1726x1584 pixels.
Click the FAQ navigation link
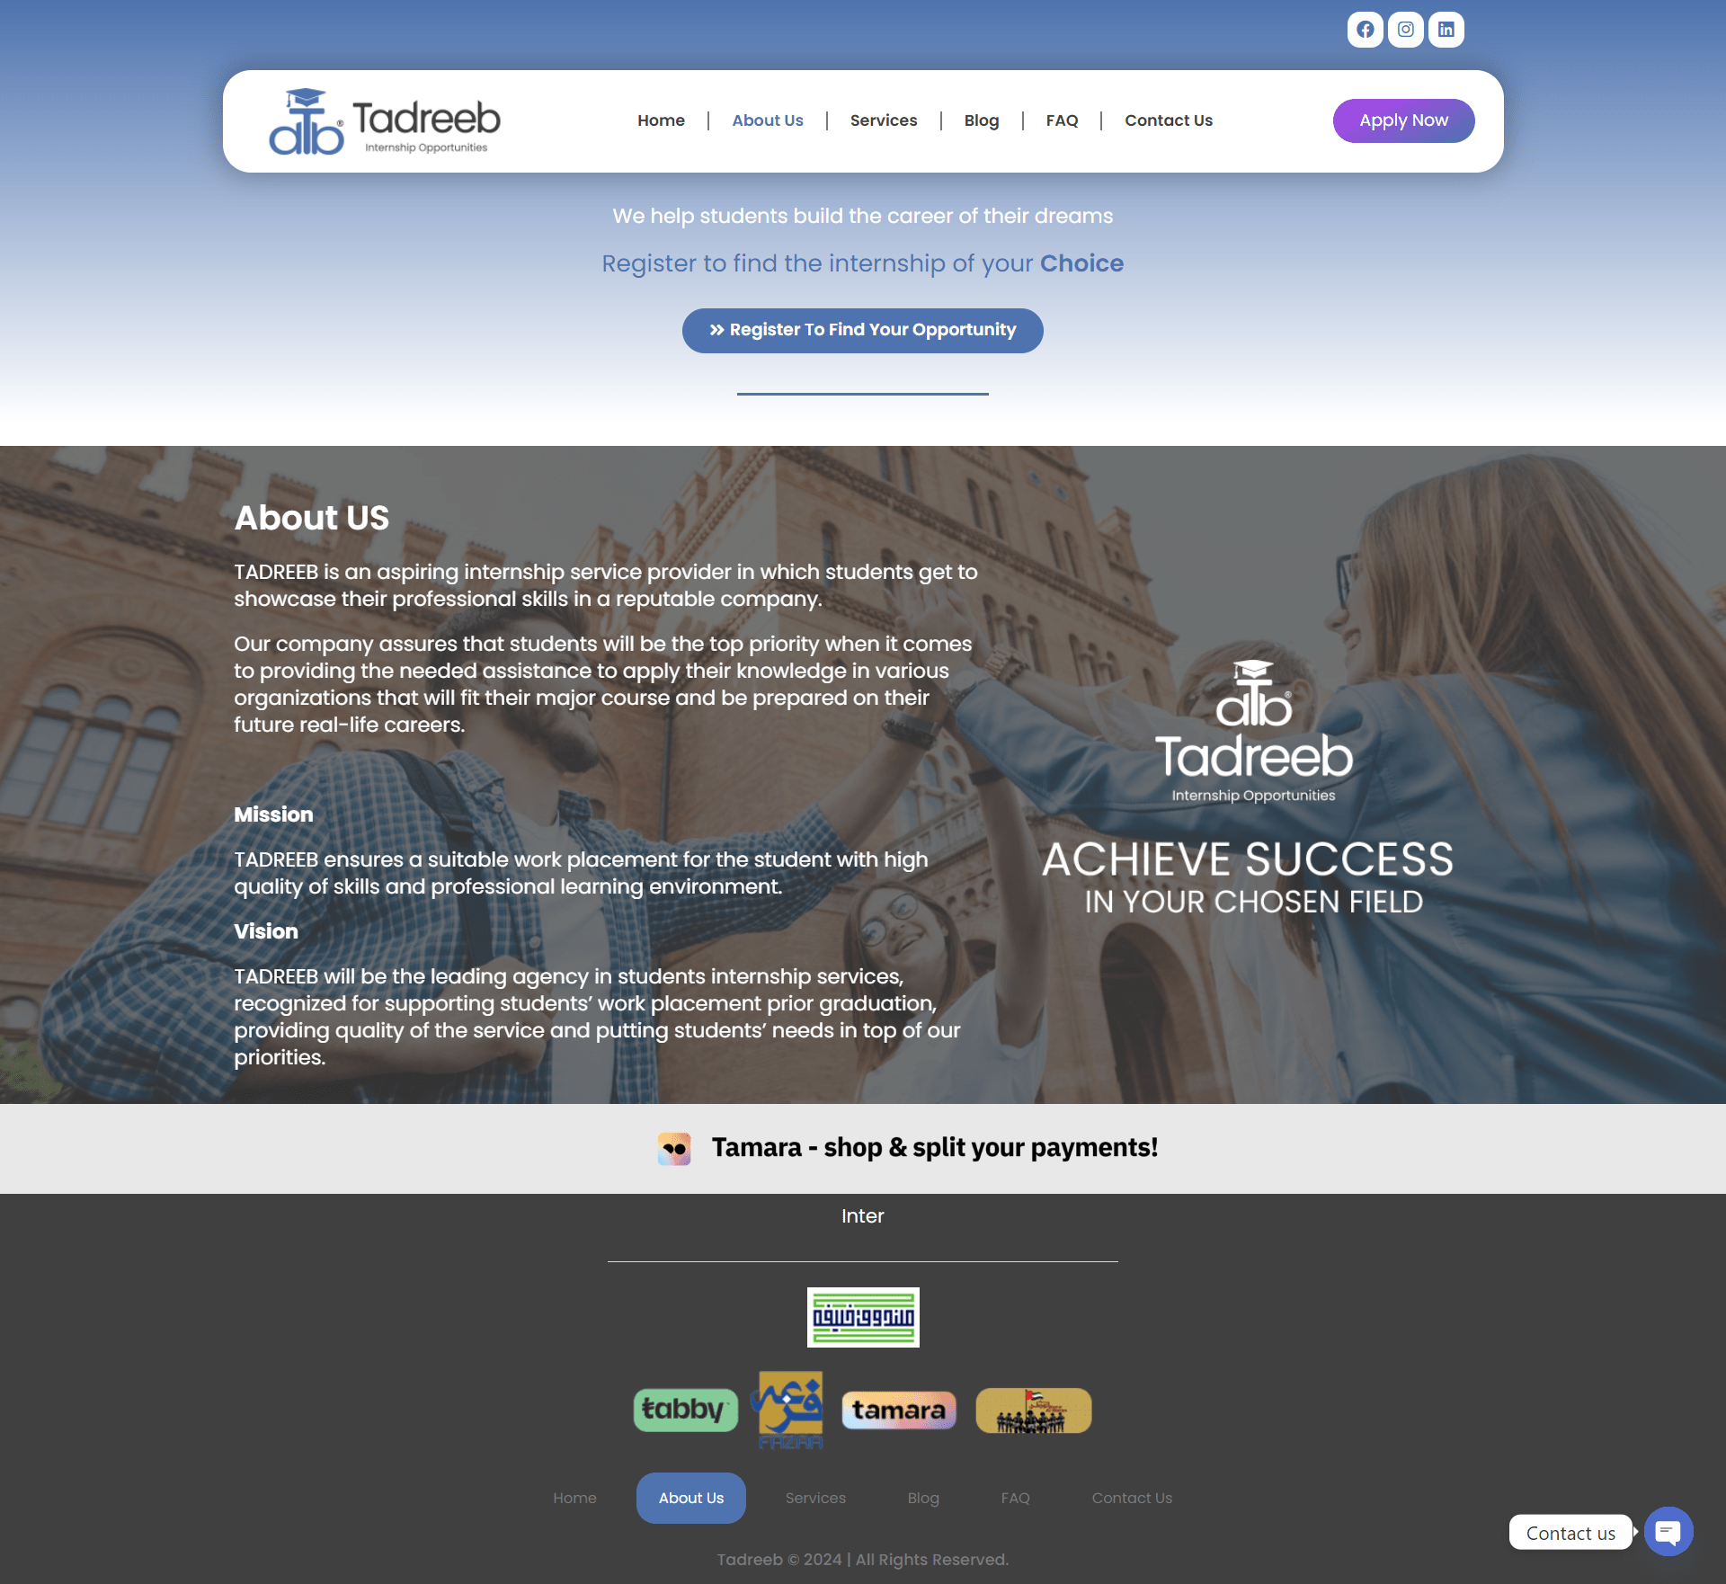tap(1062, 120)
